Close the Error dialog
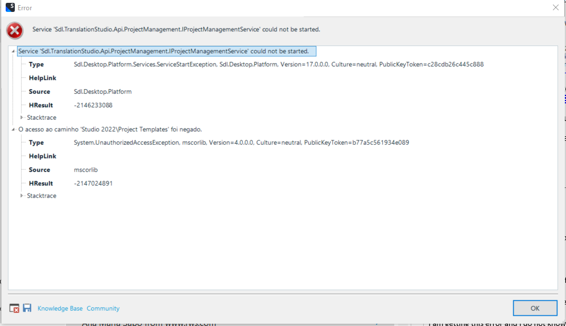The height and width of the screenshot is (326, 566). tap(556, 7)
